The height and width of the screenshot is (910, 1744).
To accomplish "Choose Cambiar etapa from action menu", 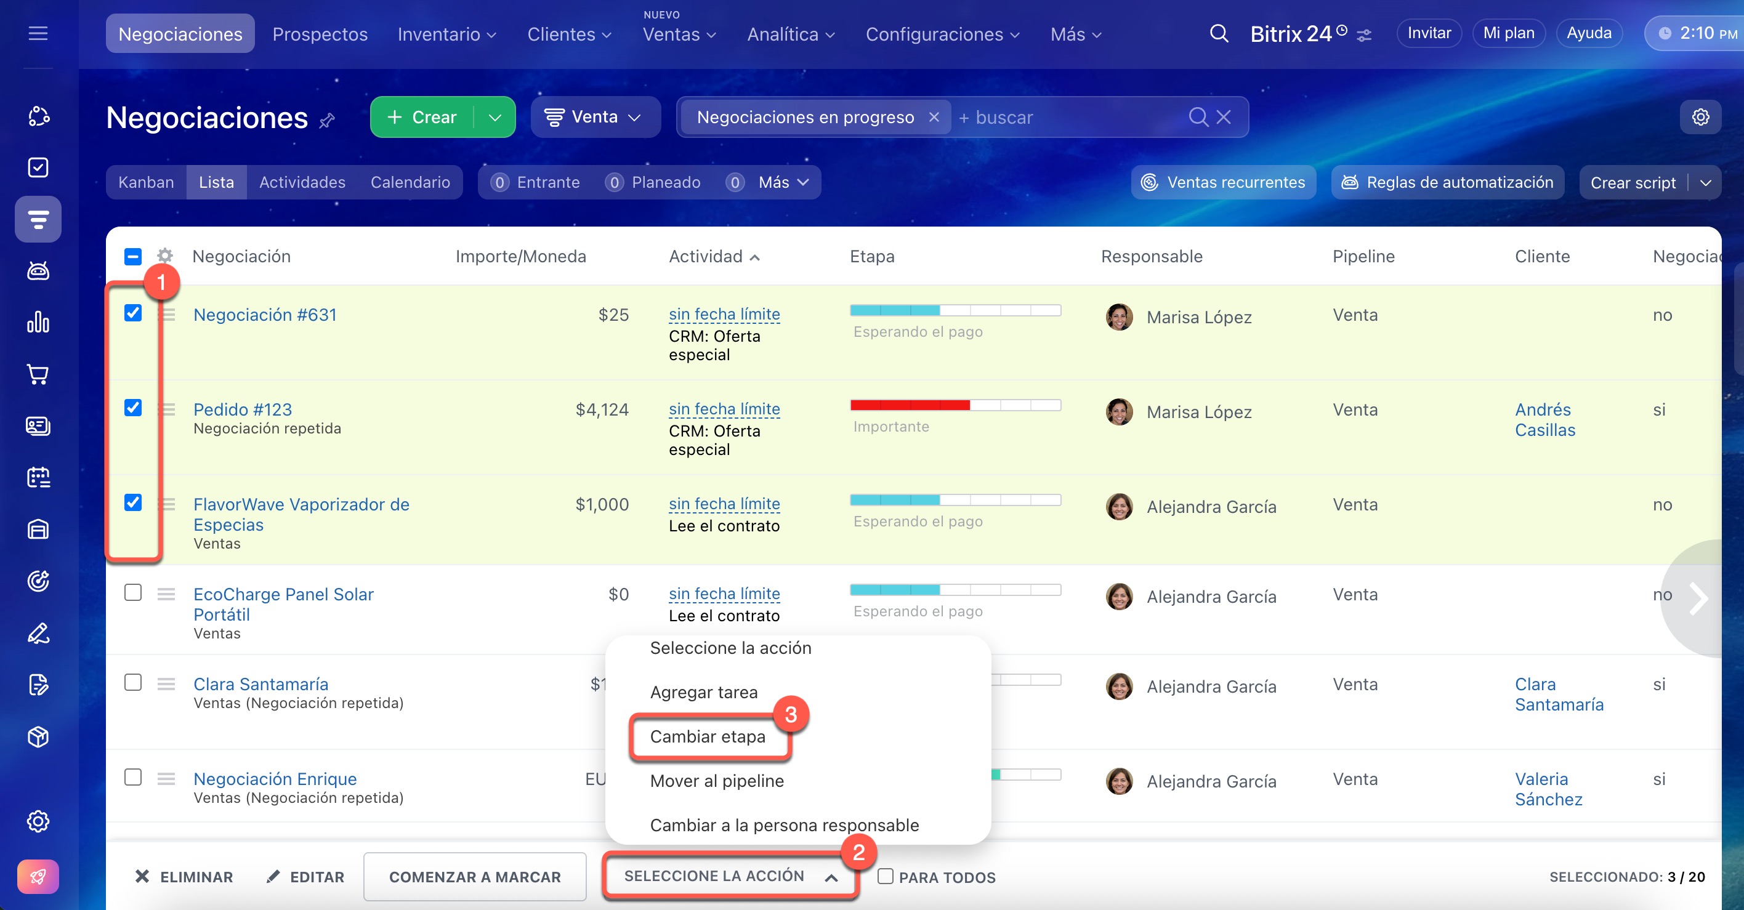I will pos(708,736).
